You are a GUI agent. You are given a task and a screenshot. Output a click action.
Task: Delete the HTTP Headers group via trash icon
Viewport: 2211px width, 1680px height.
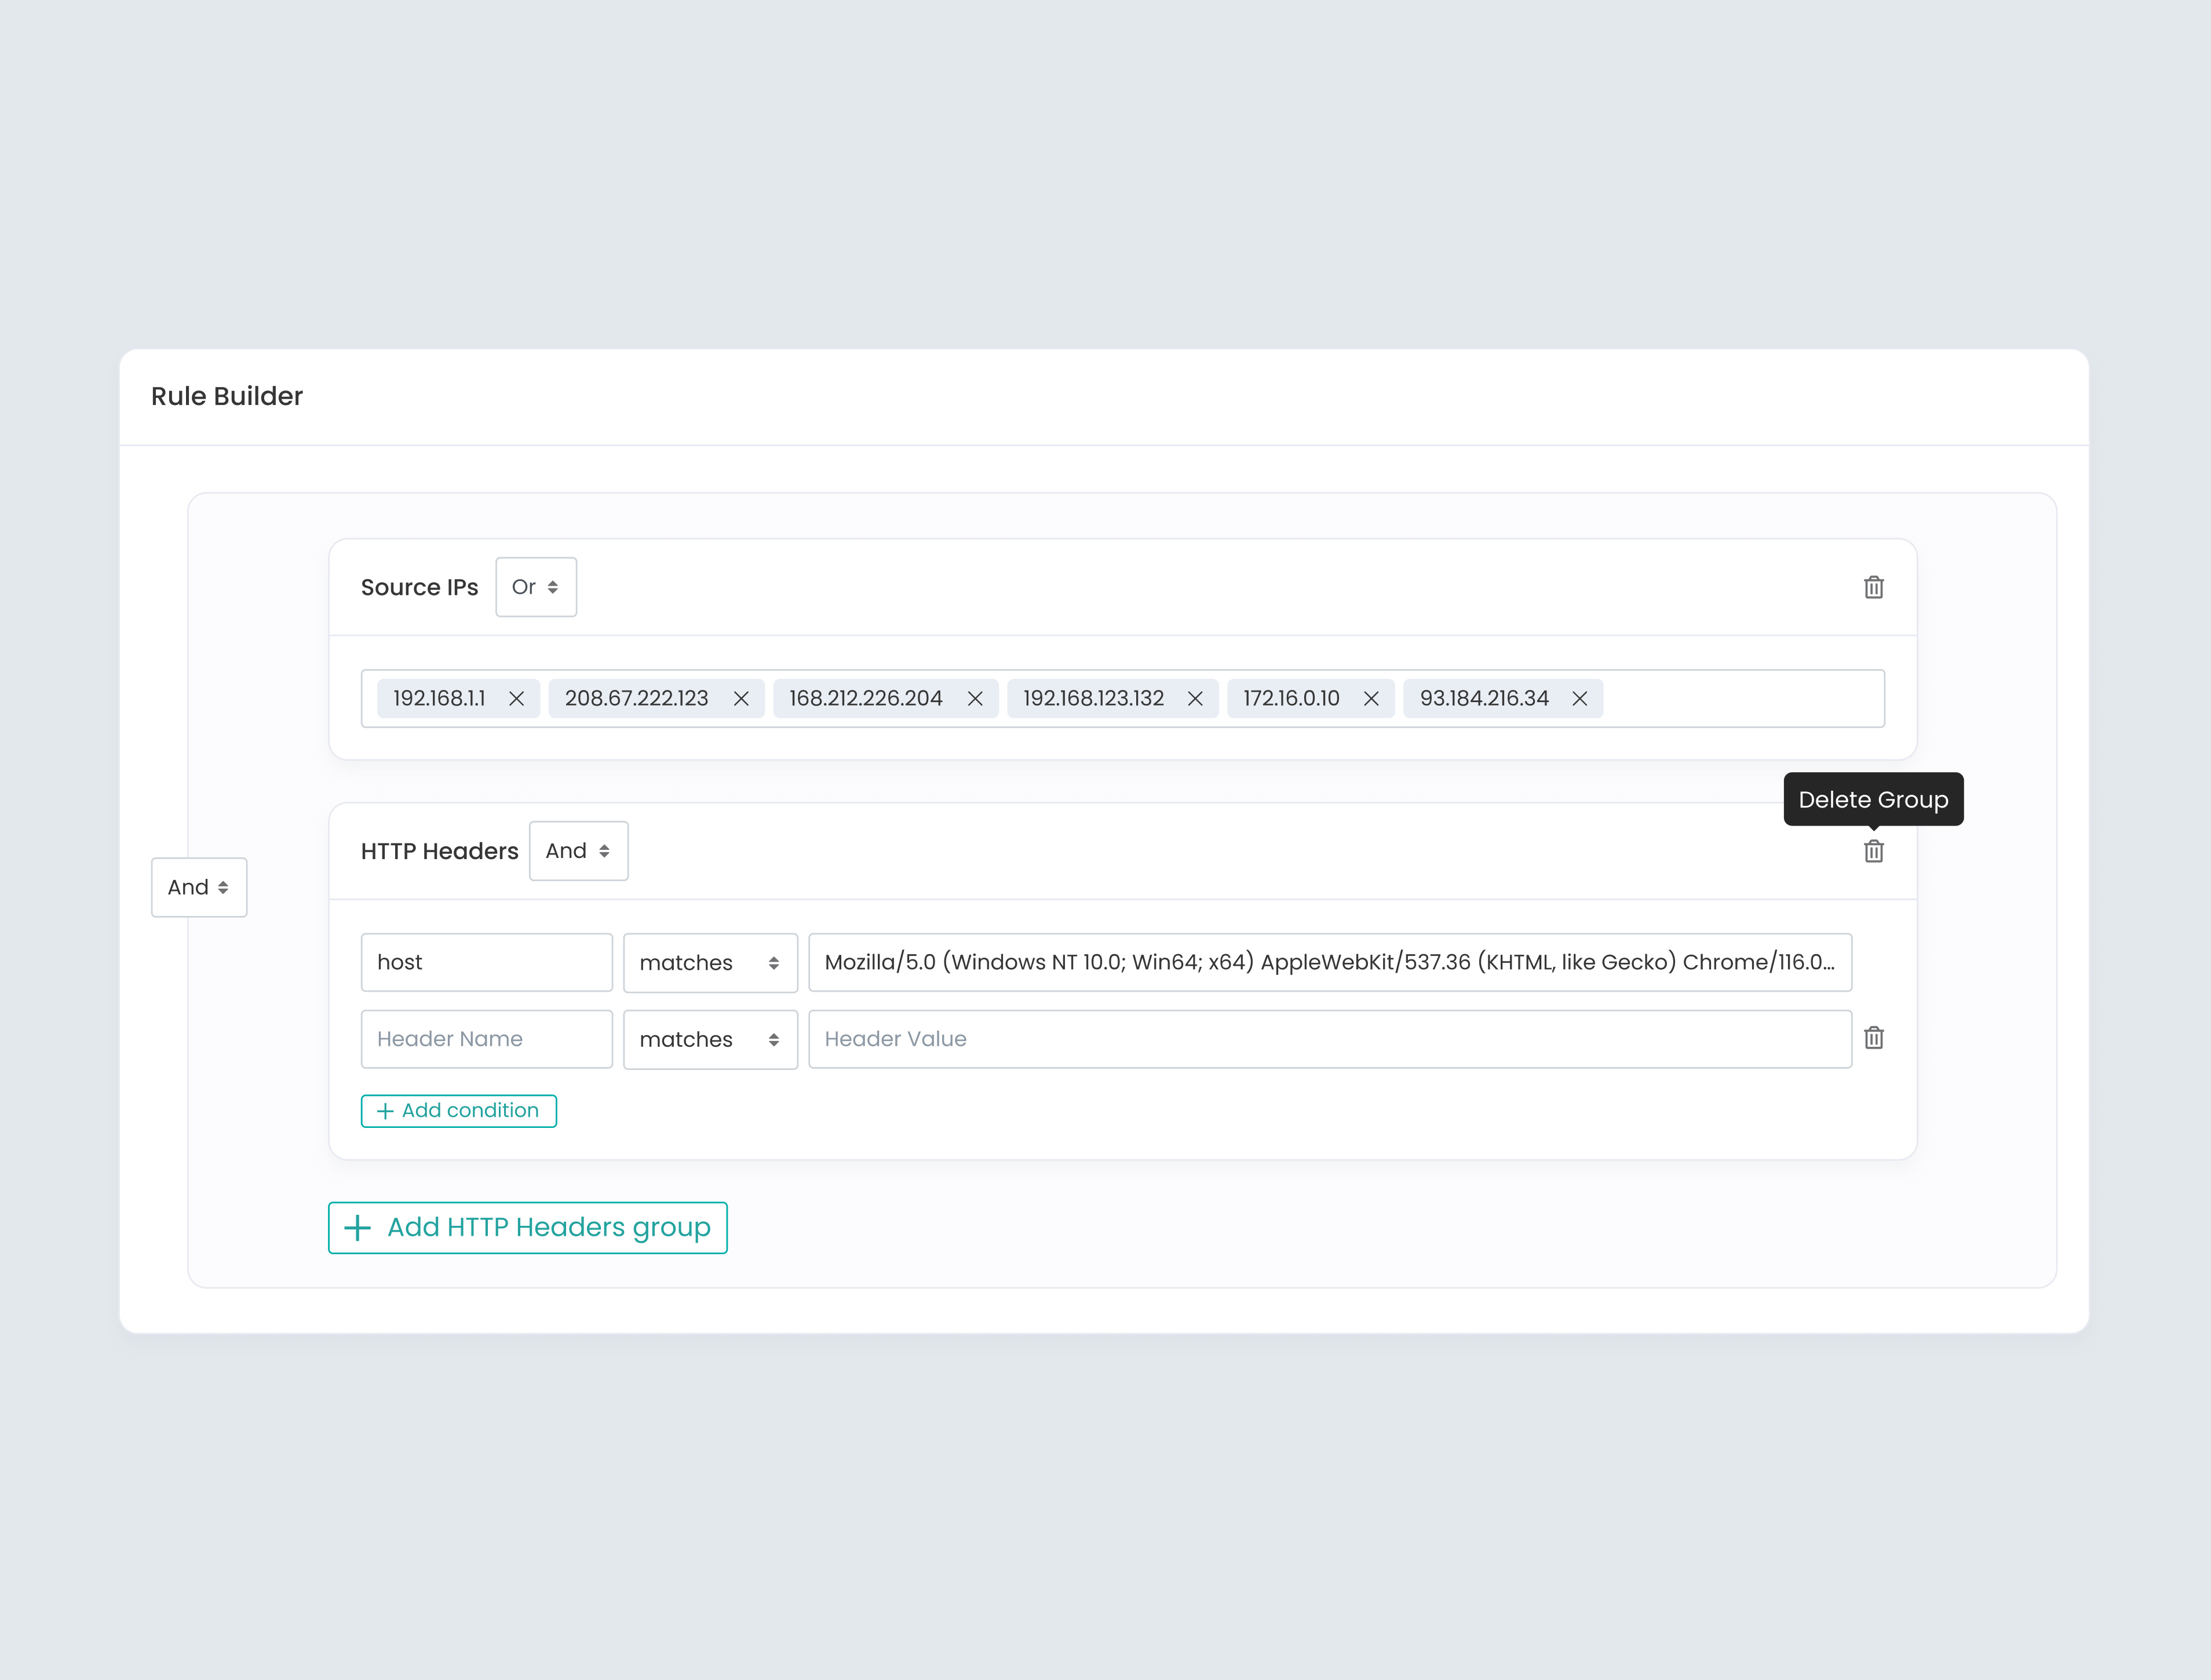(x=1874, y=851)
